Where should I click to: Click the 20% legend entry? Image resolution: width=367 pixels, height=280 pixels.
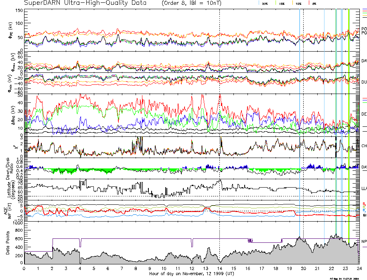pyautogui.click(x=265, y=3)
